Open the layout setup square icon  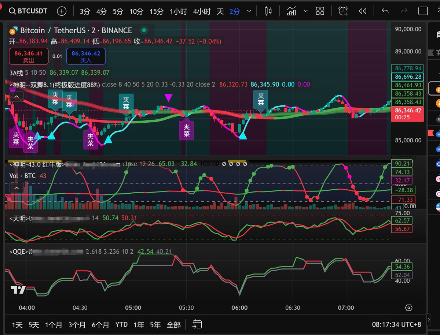point(423,11)
